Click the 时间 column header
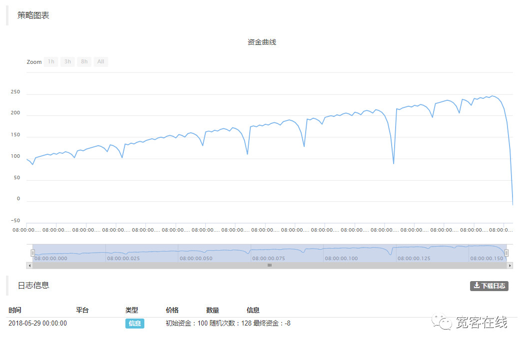Screen dimensions: 524x345 click(15, 310)
